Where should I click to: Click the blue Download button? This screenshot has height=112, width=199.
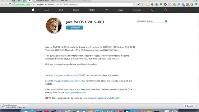pos(75,28)
